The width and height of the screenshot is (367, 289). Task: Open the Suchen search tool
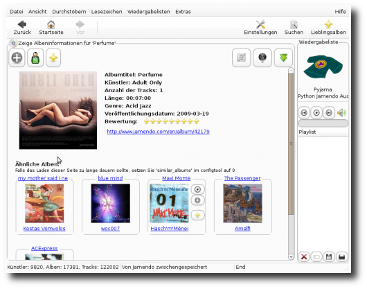294,27
